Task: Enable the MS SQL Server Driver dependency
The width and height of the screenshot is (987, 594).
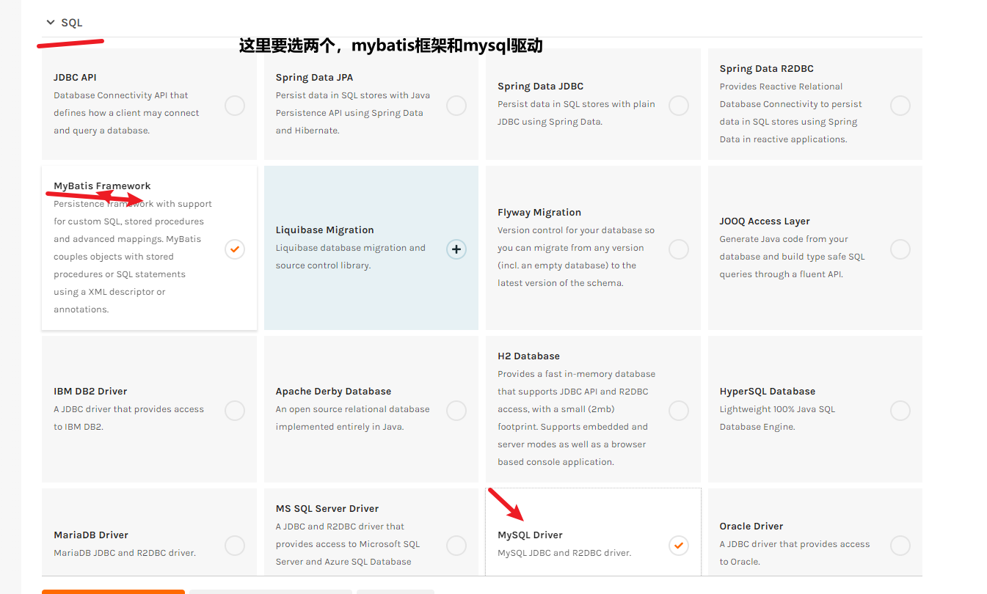Action: coord(456,545)
